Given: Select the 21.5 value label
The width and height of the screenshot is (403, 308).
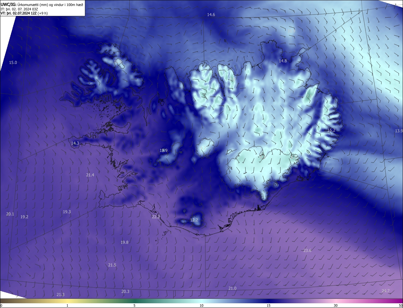Looking at the screenshot, I should click(112, 265).
